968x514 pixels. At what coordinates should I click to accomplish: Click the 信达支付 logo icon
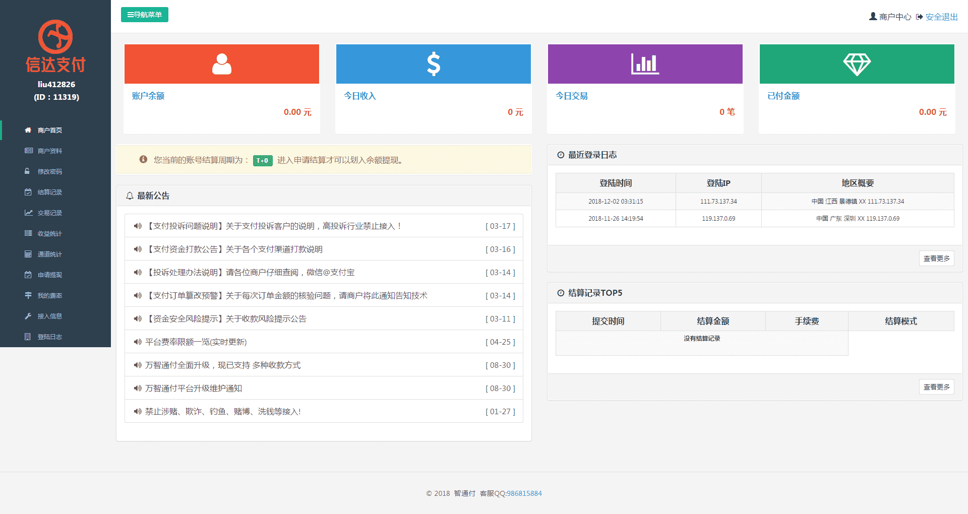(55, 37)
